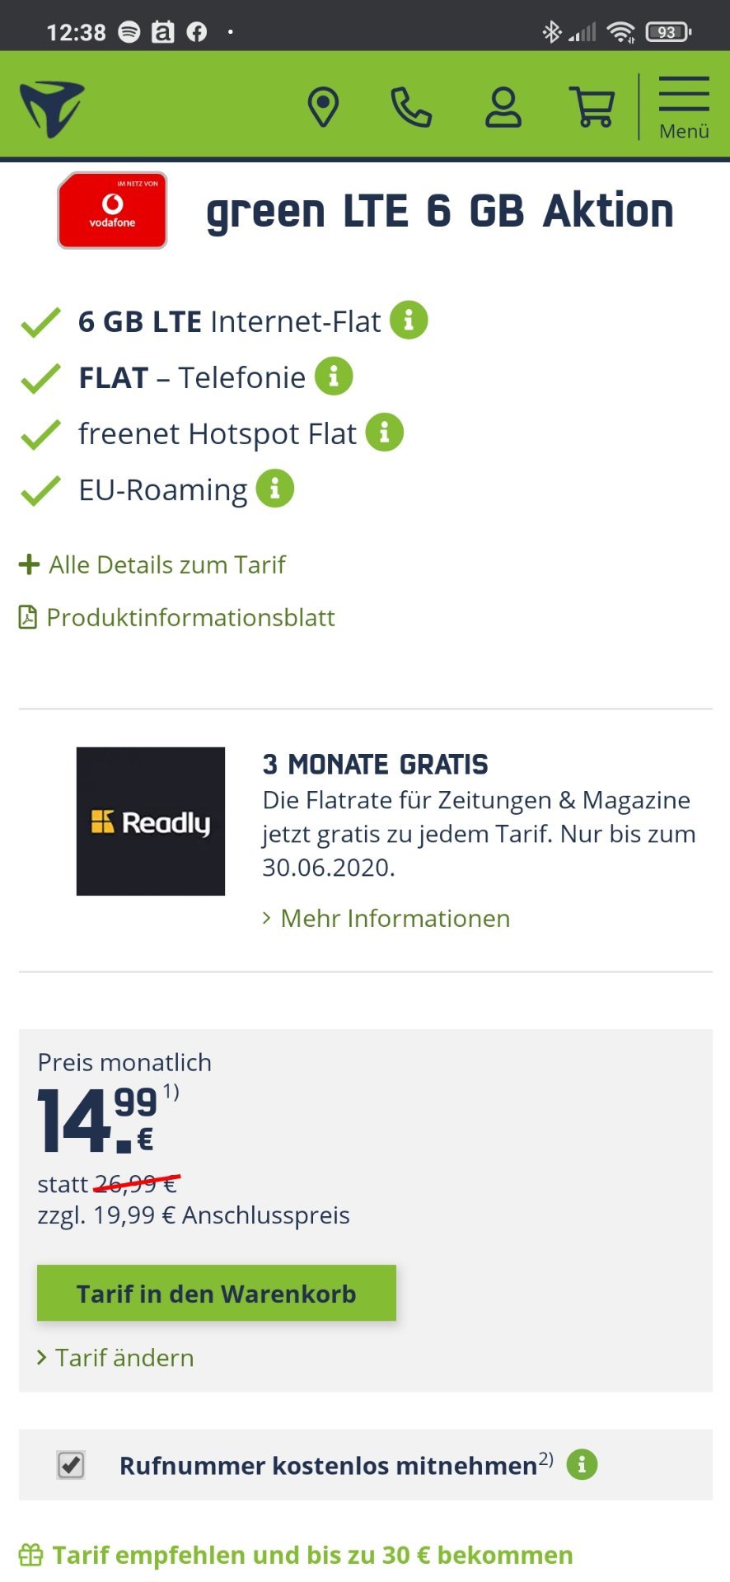The width and height of the screenshot is (730, 1582).
Task: Open Tarif empfehlen und 30 € bekommen
Action: click(x=297, y=1555)
